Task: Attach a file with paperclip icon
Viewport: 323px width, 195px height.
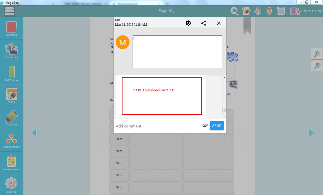Action: point(205,125)
